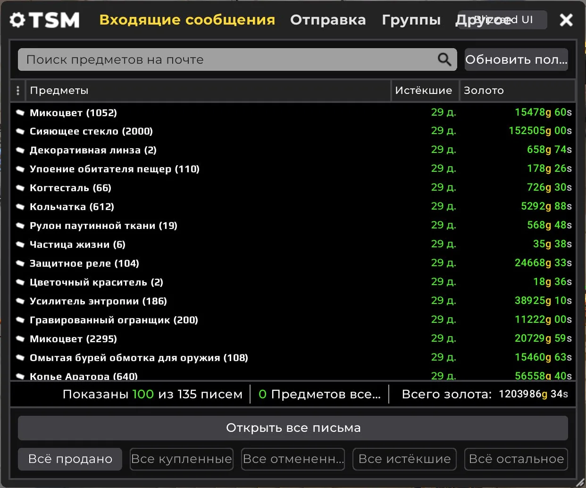Viewport: 586px width, 488px height.
Task: Select Омытая бурей обмотка для оружия row
Action: point(293,358)
